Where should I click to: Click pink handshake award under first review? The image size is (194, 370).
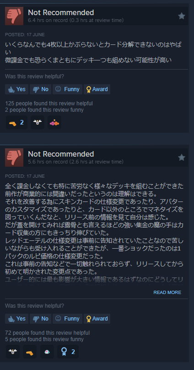54,122
